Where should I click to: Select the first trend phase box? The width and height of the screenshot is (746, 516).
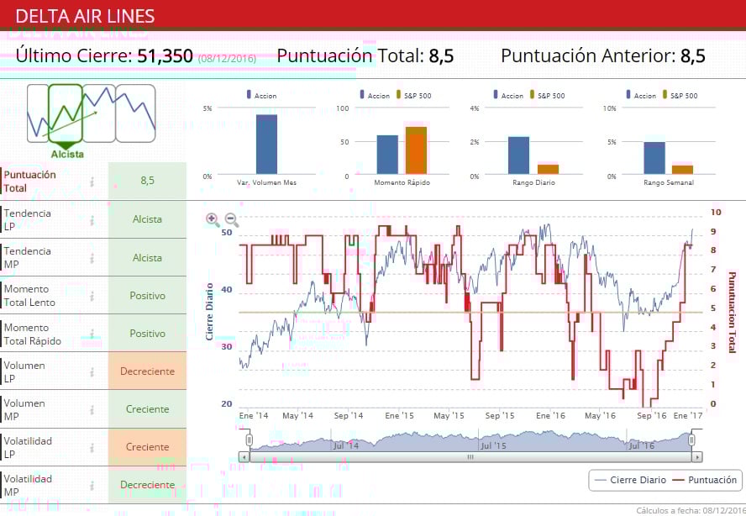click(38, 113)
